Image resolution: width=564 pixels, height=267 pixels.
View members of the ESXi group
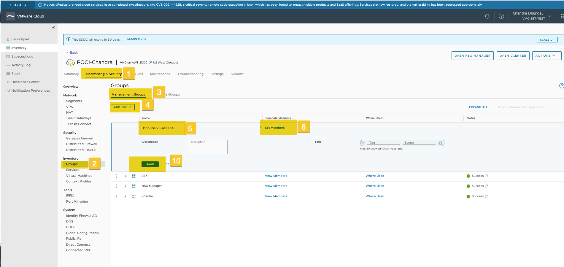pyautogui.click(x=276, y=176)
